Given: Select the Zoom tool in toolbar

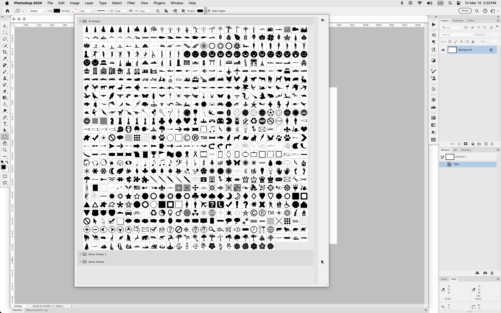Looking at the screenshot, I should click(5, 150).
